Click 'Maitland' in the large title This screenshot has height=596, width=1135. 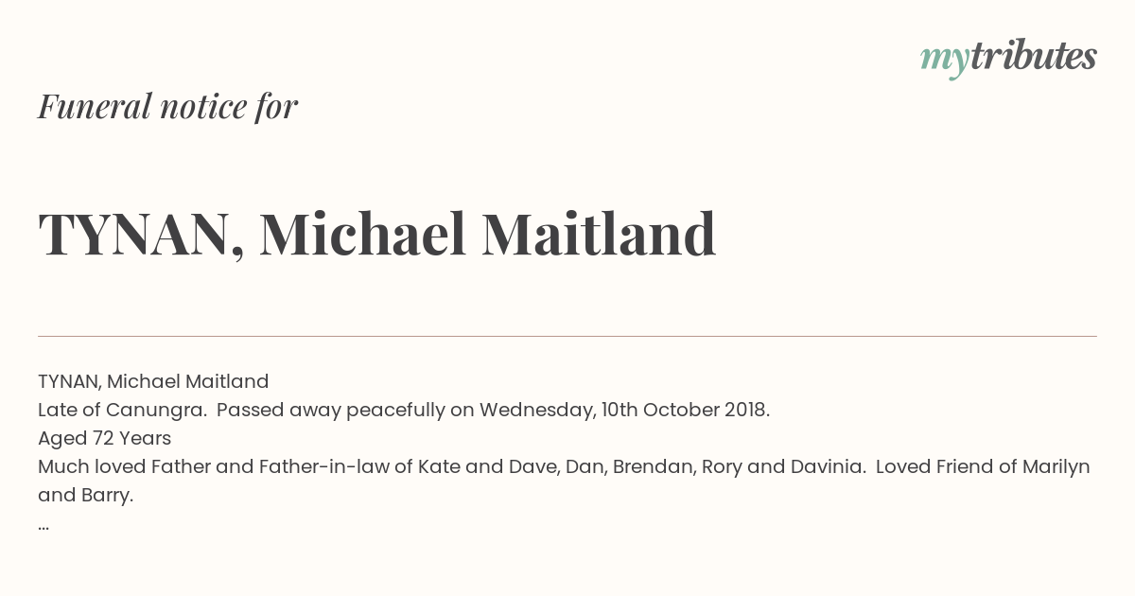click(599, 235)
